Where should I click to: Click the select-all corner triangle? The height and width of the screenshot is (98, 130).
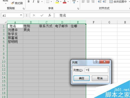(x=5, y=22)
